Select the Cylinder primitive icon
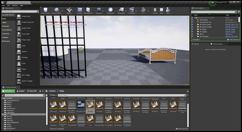Image resolution: width=242 pixels, height=132 pixels. pyautogui.click(x=19, y=58)
